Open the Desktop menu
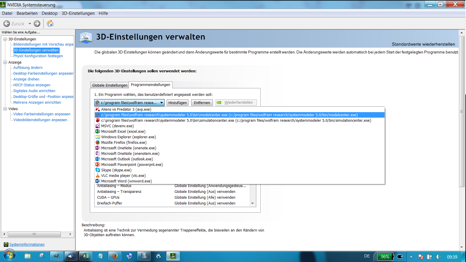 (49, 13)
